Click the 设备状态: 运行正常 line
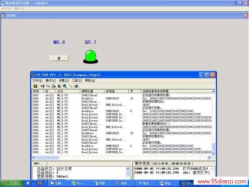The height and width of the screenshot is (187, 249). 54,169
